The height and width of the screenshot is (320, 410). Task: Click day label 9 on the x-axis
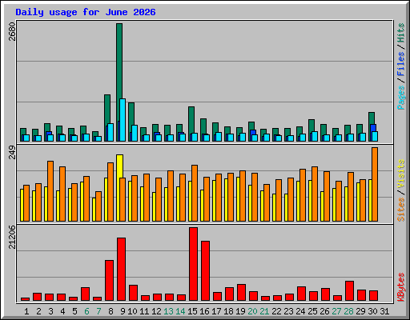point(123,311)
